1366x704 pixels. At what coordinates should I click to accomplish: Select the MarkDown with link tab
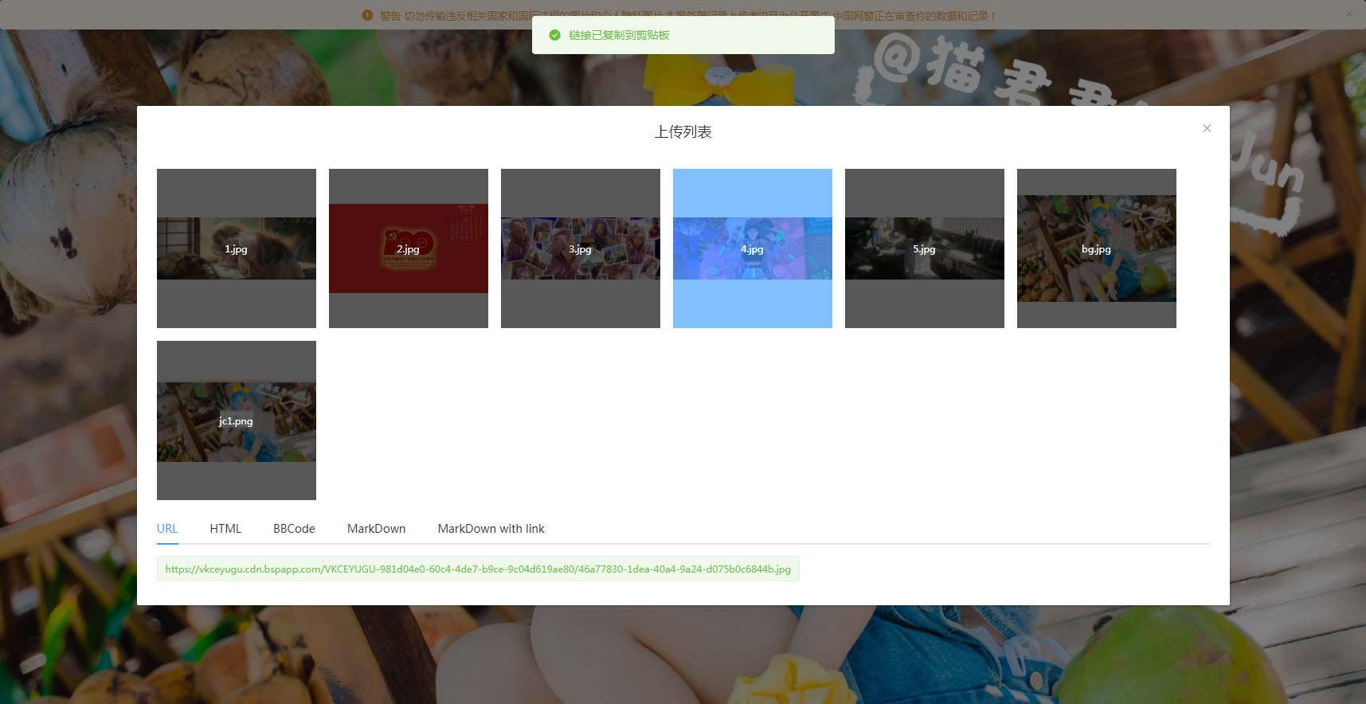[491, 529]
